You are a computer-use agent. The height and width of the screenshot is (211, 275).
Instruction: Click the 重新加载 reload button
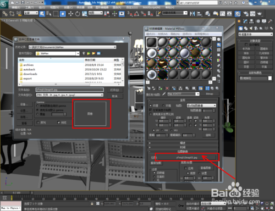[156, 163]
